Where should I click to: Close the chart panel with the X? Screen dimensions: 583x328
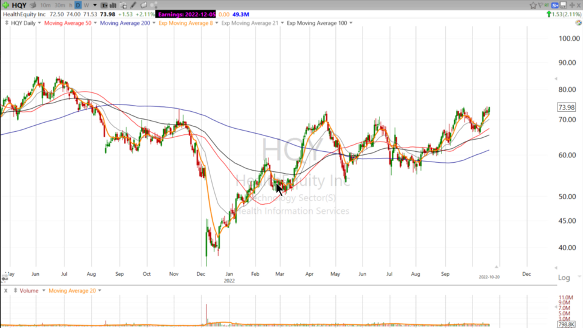pos(579,5)
